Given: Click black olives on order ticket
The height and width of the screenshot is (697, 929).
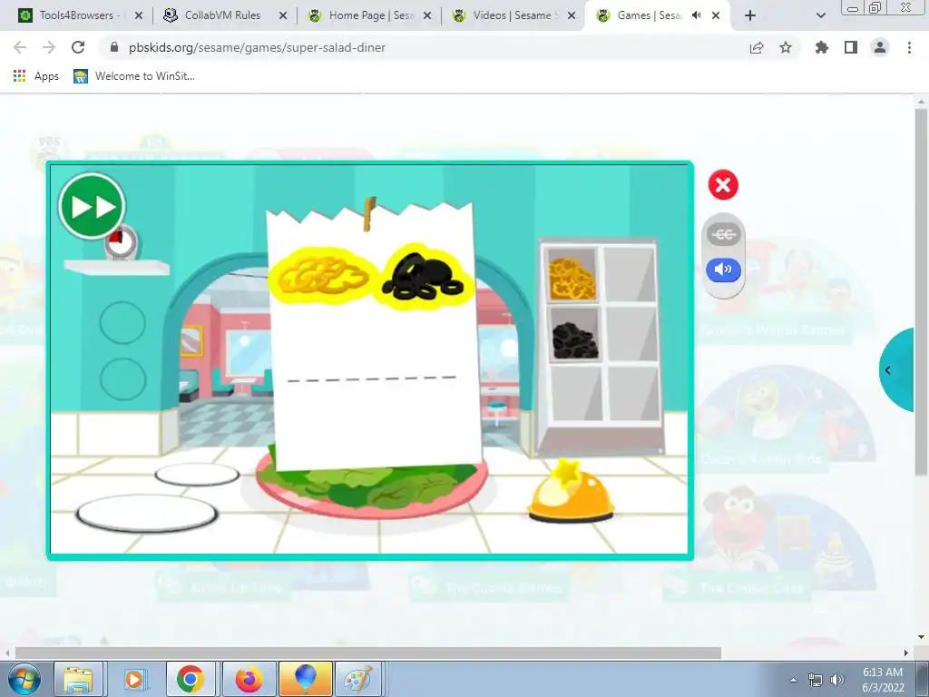Looking at the screenshot, I should pos(425,277).
